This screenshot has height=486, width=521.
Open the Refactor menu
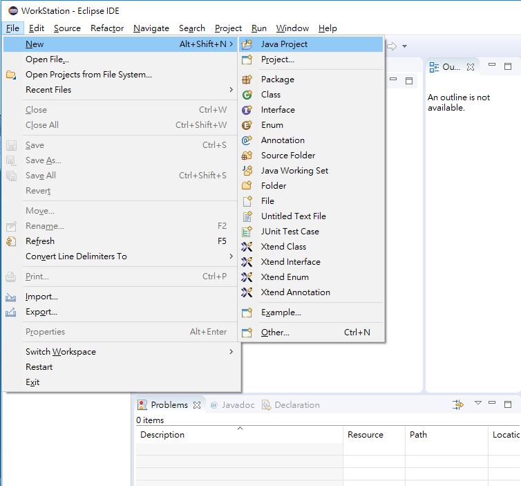click(x=107, y=28)
